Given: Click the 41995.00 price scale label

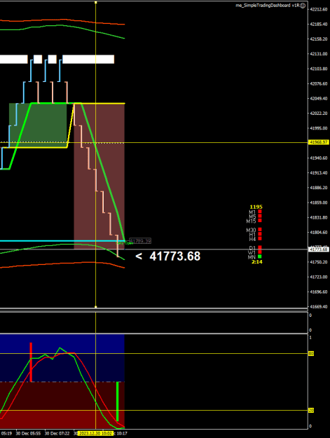Looking at the screenshot, I should pyautogui.click(x=319, y=128).
